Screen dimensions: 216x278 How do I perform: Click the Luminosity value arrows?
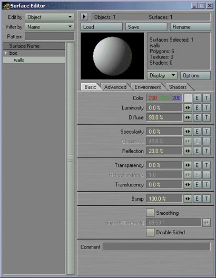pos(188,107)
